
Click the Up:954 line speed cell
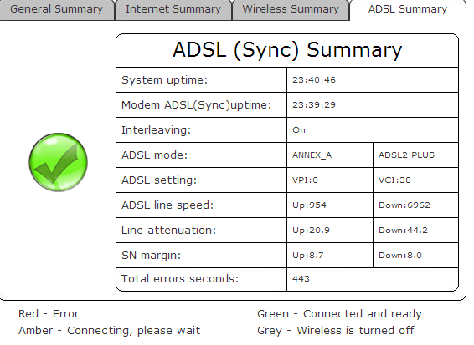330,205
